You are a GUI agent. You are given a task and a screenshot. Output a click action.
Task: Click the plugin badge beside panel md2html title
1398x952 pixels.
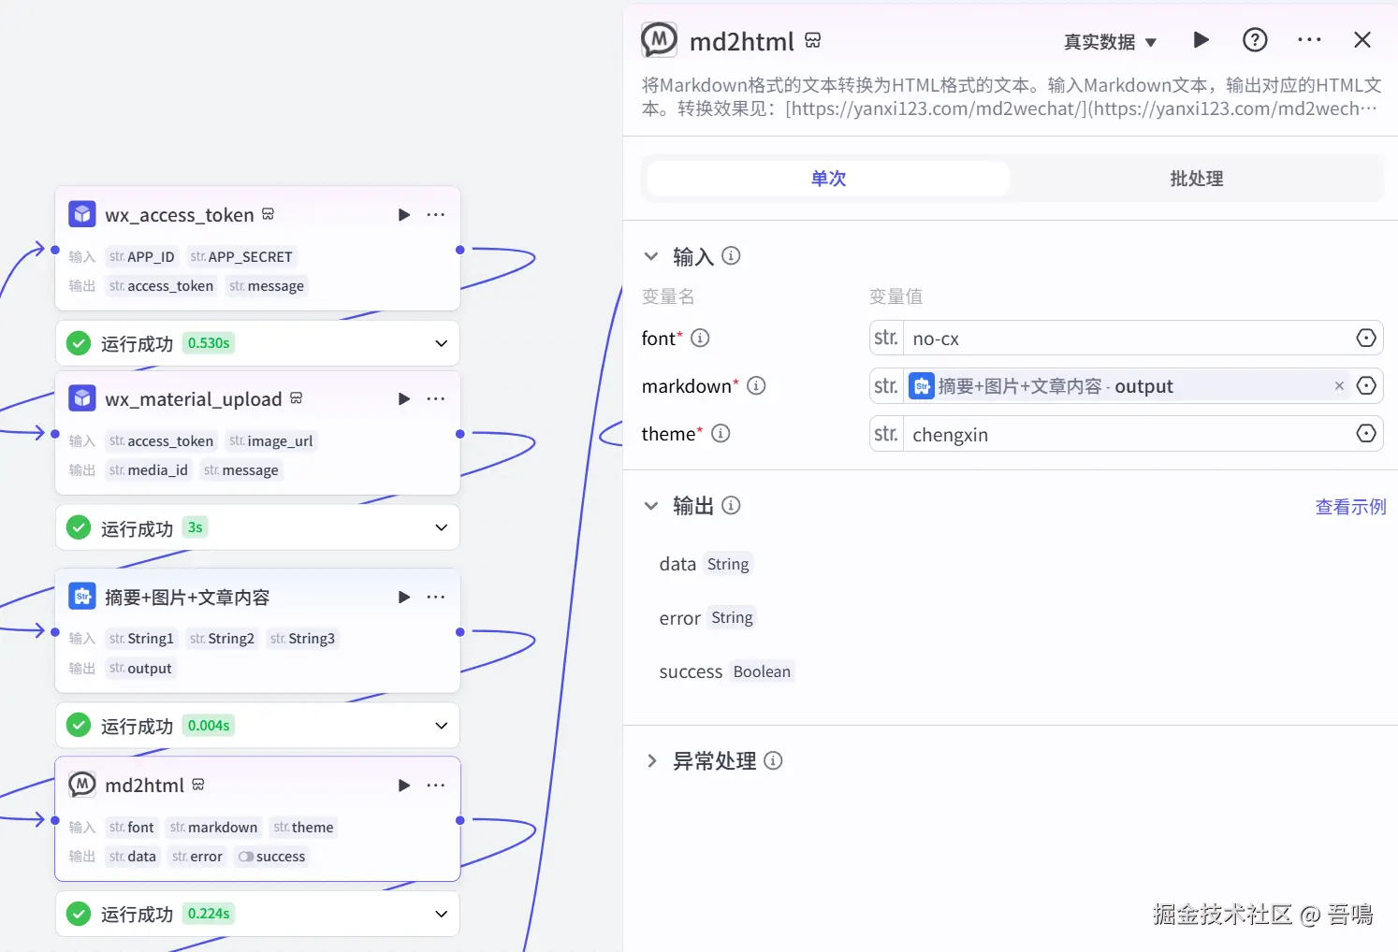point(813,40)
